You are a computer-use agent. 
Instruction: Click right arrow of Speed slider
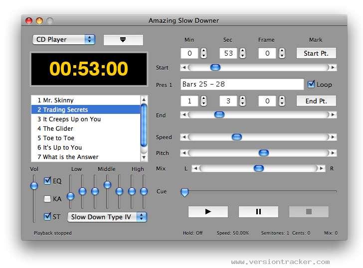(333, 137)
